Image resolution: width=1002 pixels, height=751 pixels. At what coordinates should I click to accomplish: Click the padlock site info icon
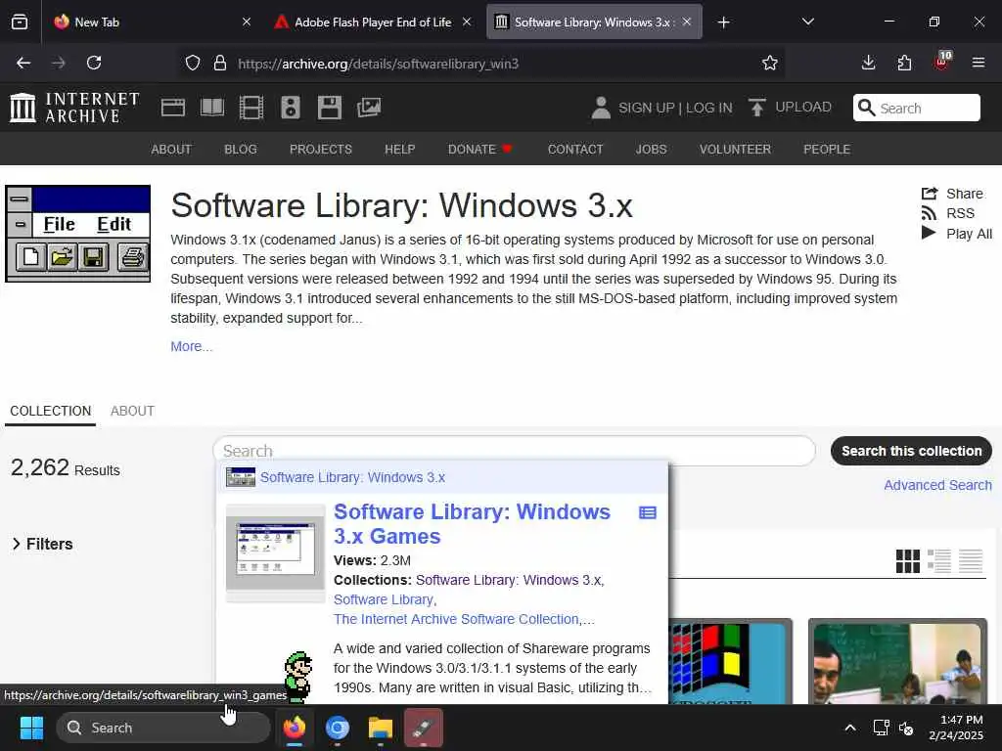tap(220, 63)
